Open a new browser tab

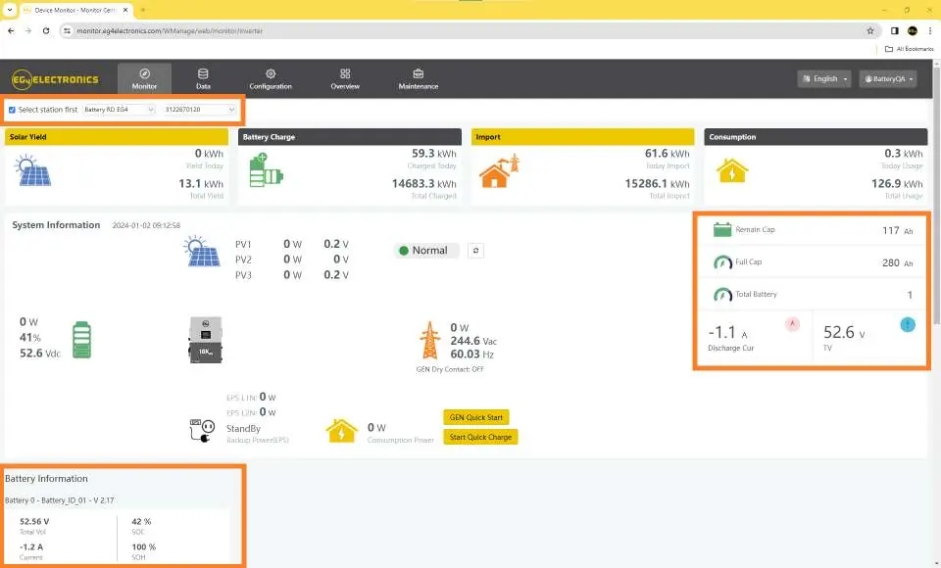point(143,10)
